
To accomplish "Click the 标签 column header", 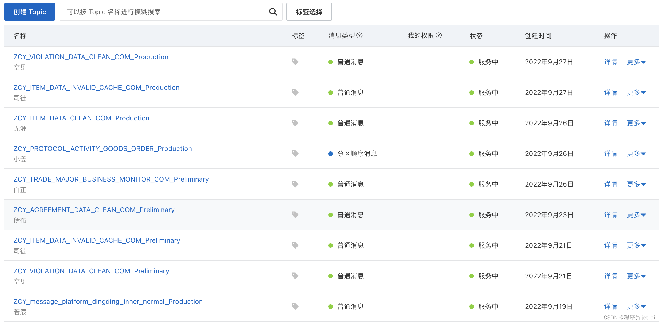I will pyautogui.click(x=298, y=36).
